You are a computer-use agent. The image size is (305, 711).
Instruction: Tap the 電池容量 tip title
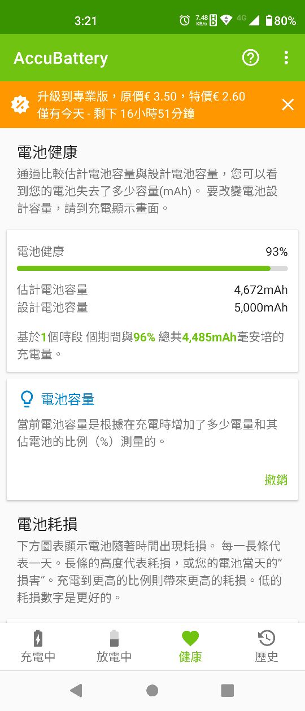pos(68,400)
